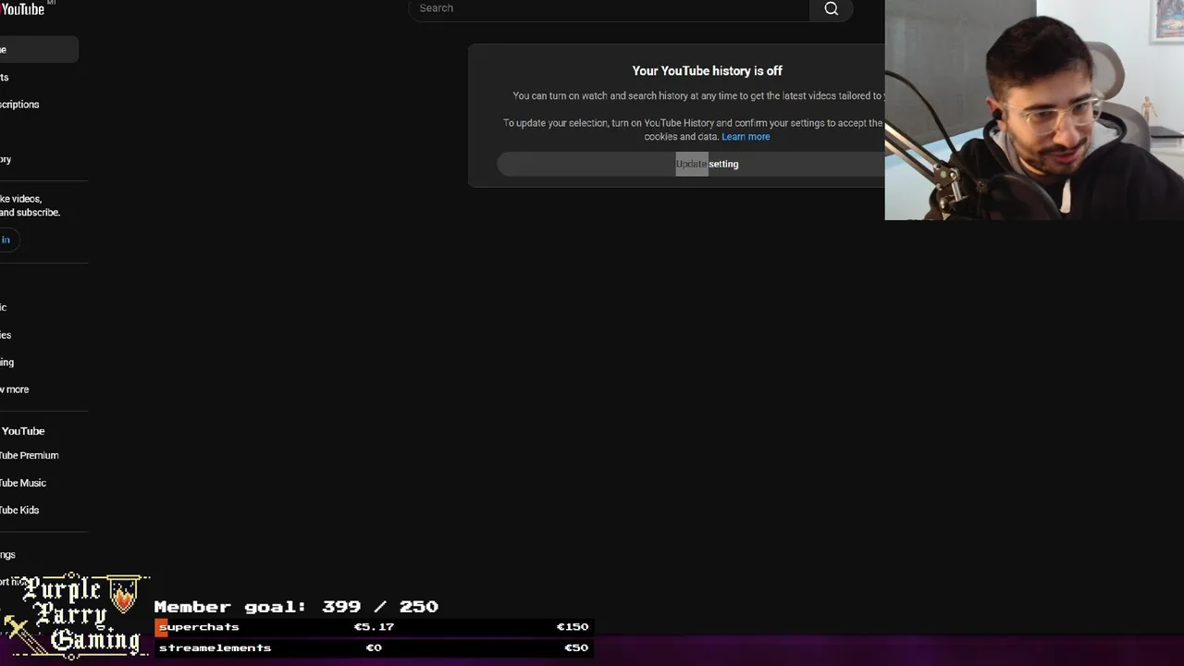The height and width of the screenshot is (666, 1184).
Task: Click the €50 streamelements goal value
Action: [x=575, y=647]
